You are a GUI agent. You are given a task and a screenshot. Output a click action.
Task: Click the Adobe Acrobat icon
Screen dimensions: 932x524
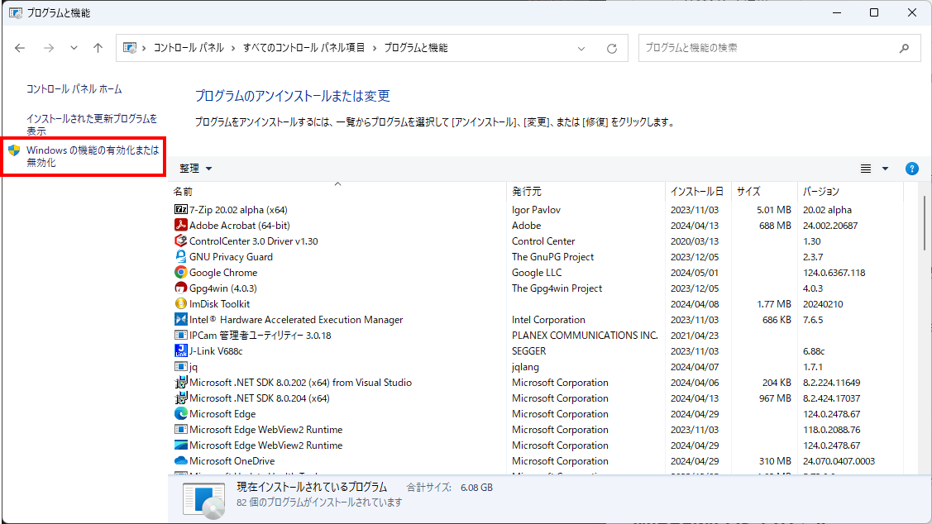(180, 225)
